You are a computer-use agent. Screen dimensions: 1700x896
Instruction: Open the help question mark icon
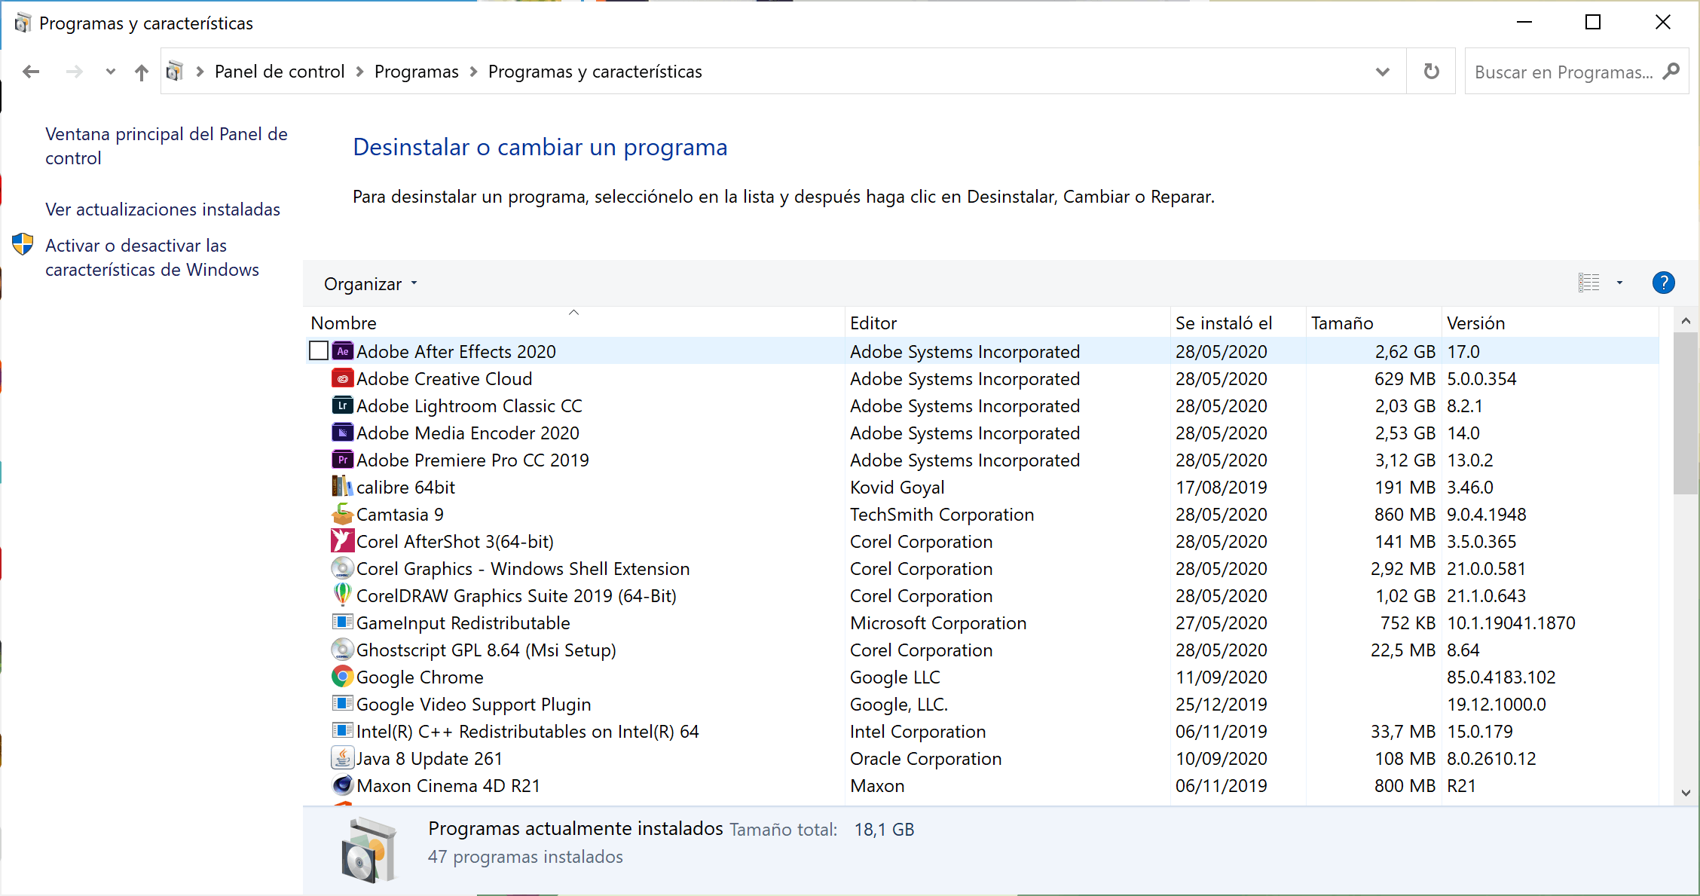(1663, 283)
